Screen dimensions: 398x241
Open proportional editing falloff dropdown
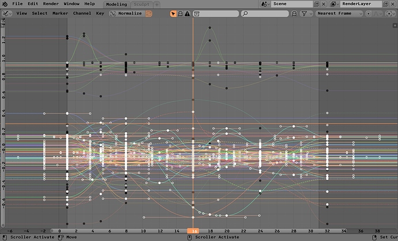tap(377, 14)
